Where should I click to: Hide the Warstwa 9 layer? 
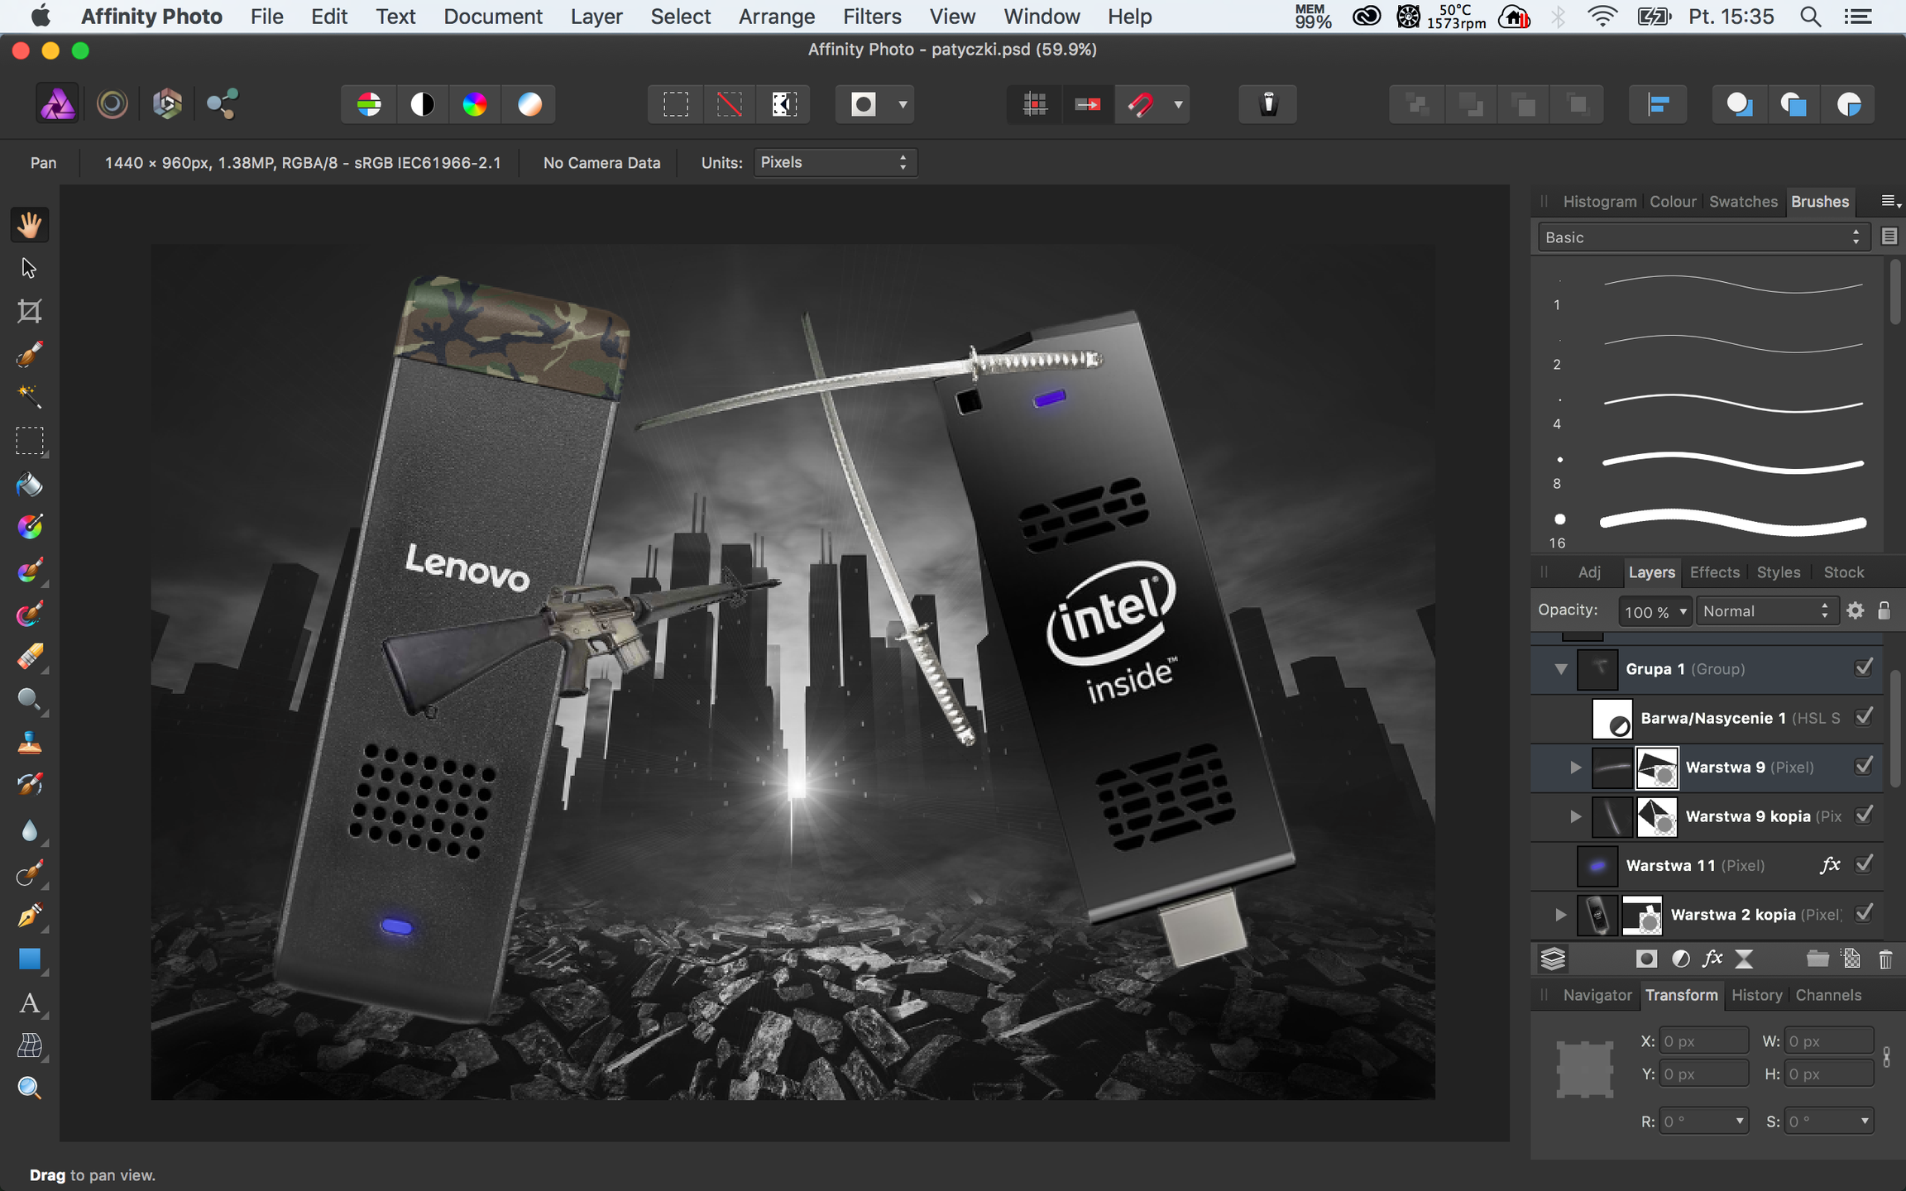tap(1864, 766)
